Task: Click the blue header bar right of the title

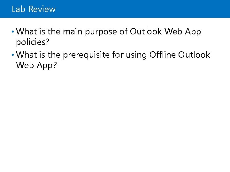Action: pos(142,9)
